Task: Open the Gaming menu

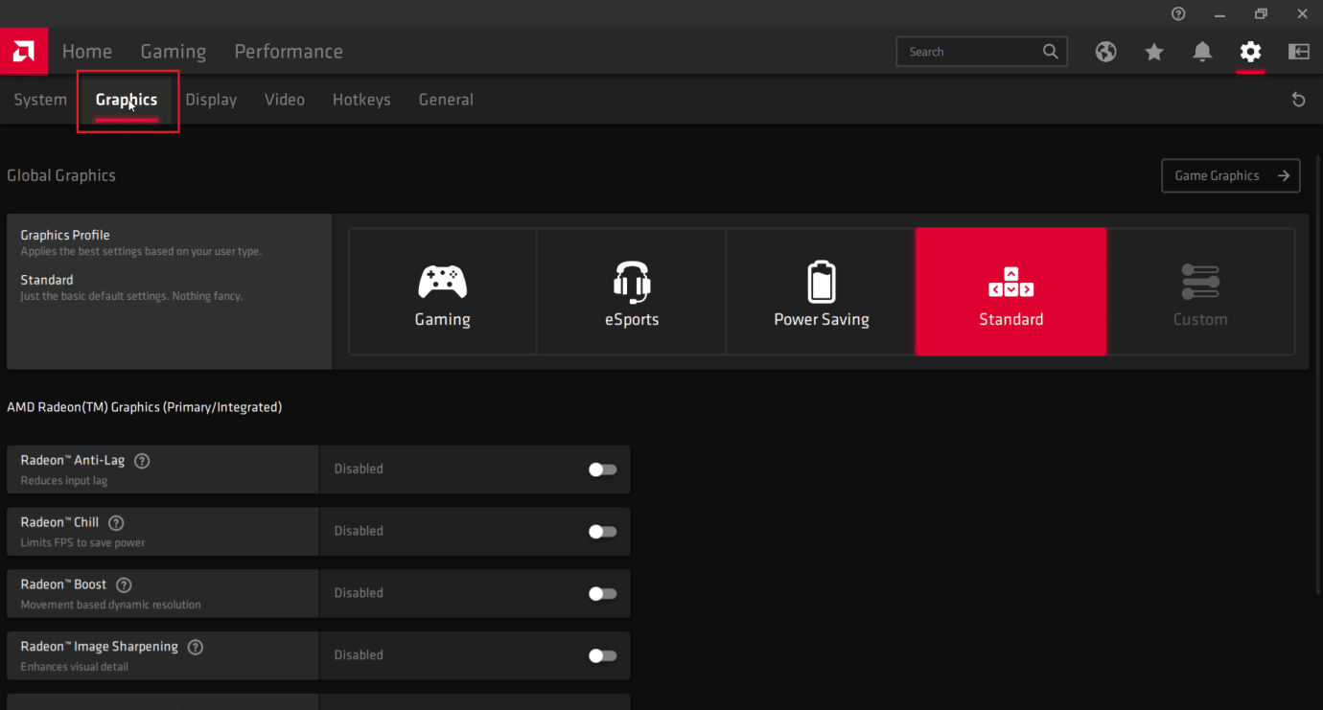Action: click(x=174, y=52)
